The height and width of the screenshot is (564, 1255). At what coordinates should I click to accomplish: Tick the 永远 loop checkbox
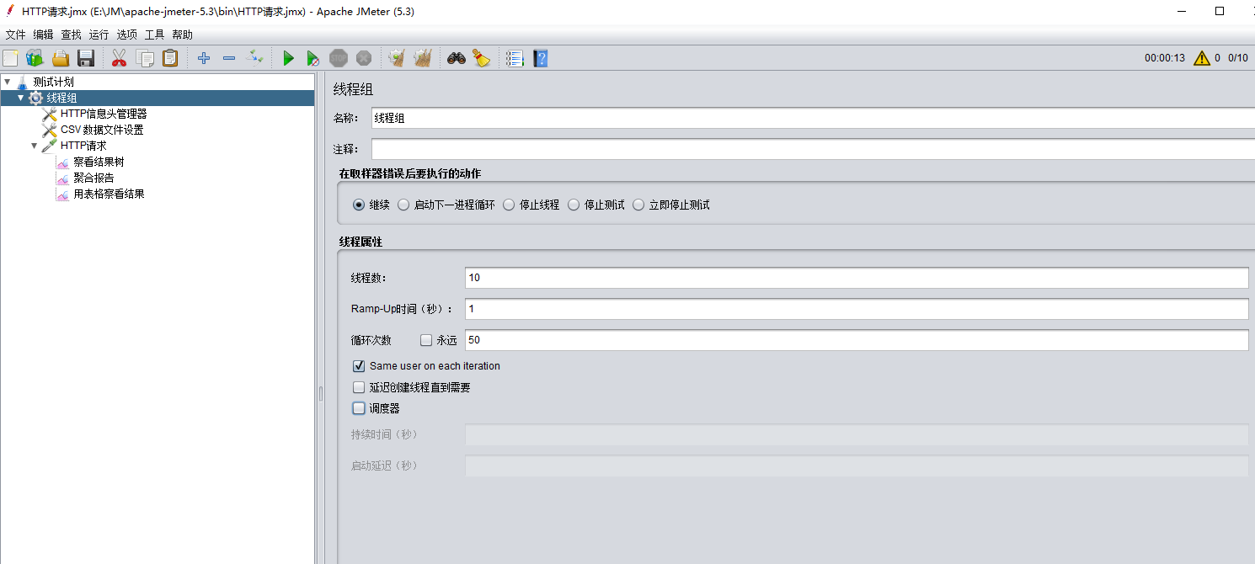coord(426,340)
